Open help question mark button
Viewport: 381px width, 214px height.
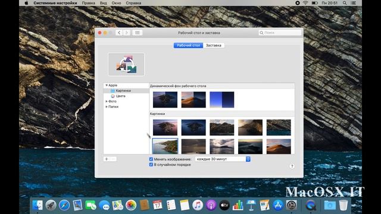tap(292, 166)
